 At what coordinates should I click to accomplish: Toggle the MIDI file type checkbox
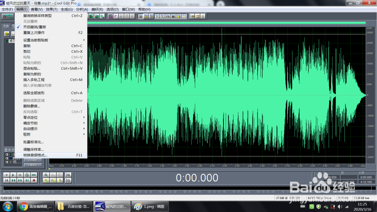tap(7, 159)
